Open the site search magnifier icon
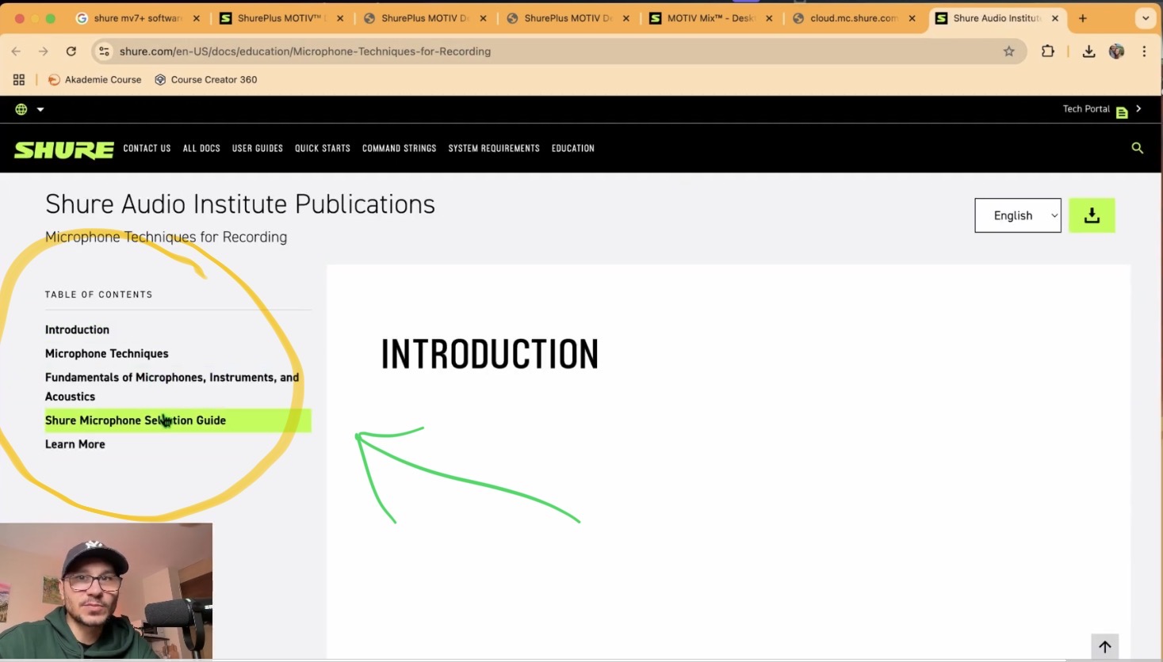Viewport: 1163px width, 662px height. coord(1137,148)
